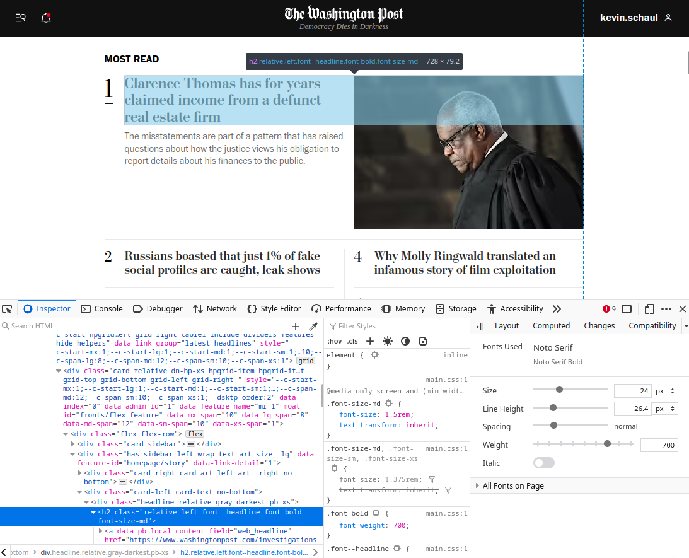Create a new node with plus icon
The image size is (689, 558).
coord(296,327)
